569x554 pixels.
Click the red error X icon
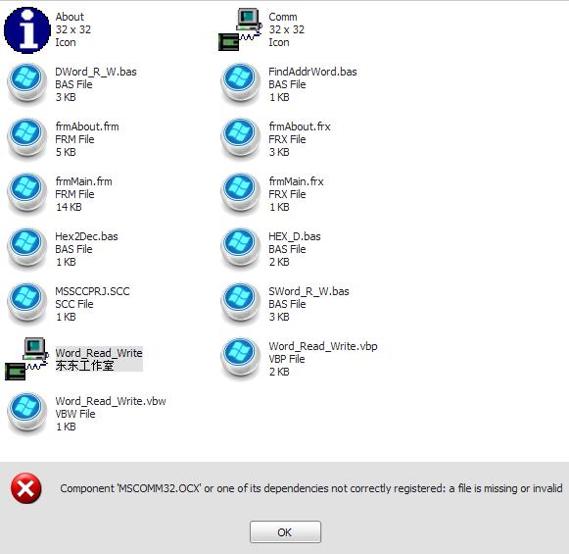(x=26, y=488)
